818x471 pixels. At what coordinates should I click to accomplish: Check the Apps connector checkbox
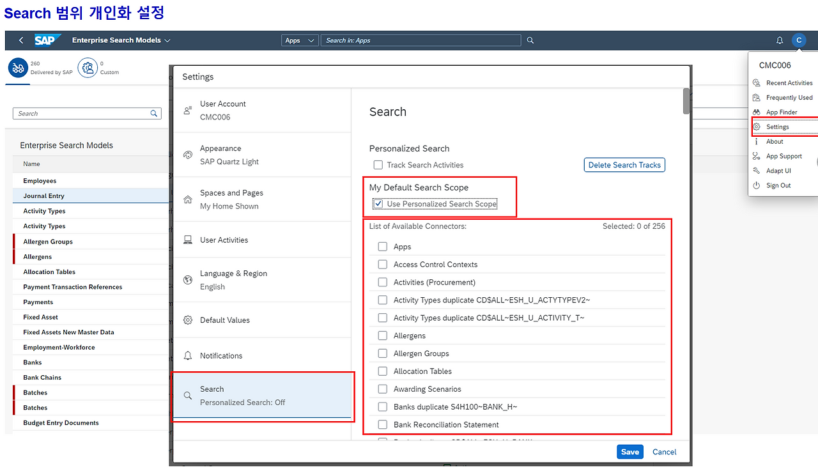[383, 247]
